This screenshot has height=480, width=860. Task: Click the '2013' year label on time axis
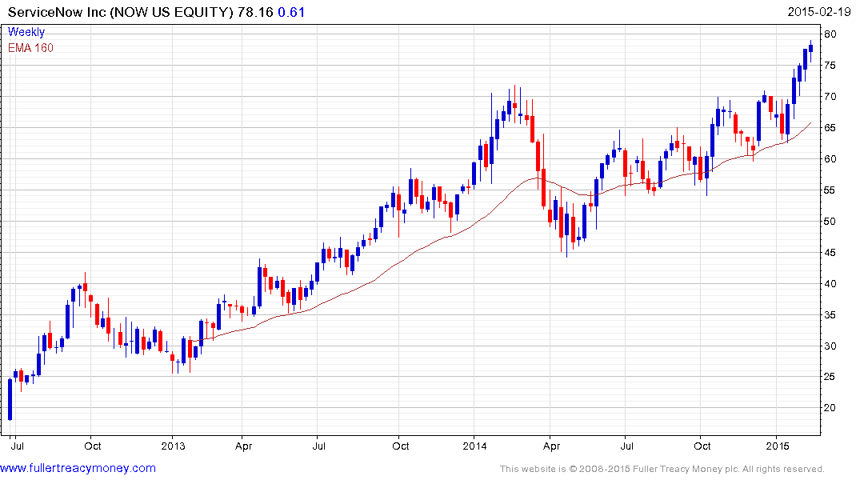coord(174,446)
